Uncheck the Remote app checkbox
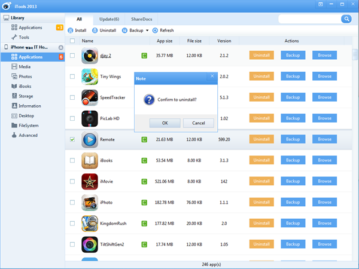This screenshot has height=269, width=359. [x=72, y=139]
